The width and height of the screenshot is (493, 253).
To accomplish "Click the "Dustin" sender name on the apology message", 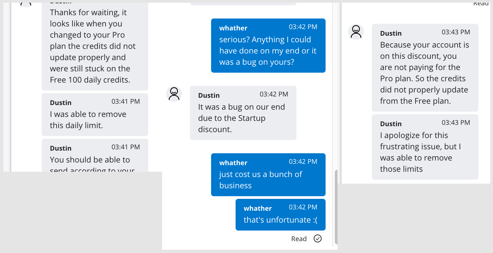I will pos(391,124).
